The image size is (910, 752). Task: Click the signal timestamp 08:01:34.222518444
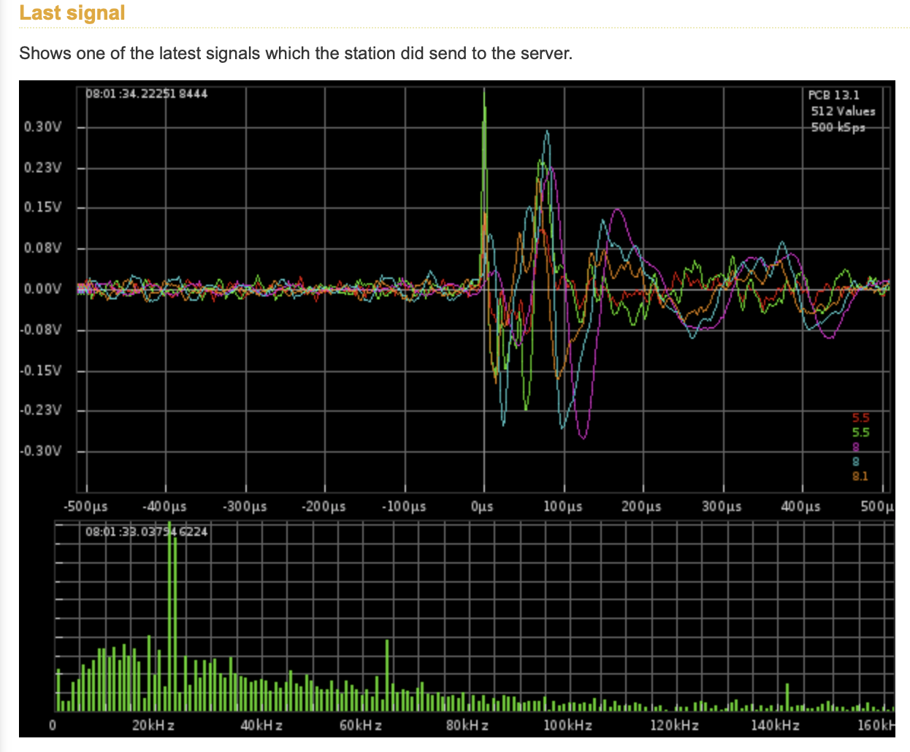(x=147, y=94)
